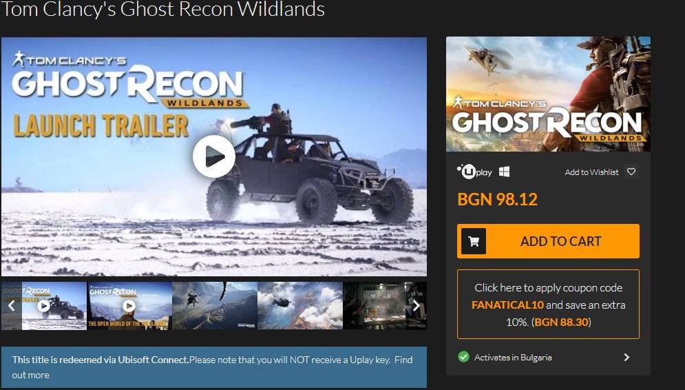Image resolution: width=685 pixels, height=390 pixels.
Task: Click the shopping cart icon
Action: pyautogui.click(x=474, y=241)
